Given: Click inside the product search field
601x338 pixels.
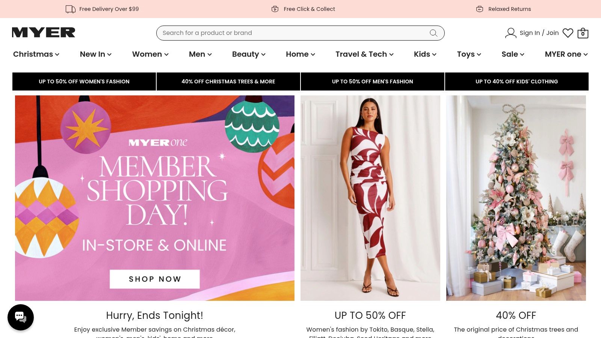Looking at the screenshot, I should click(263, 33).
